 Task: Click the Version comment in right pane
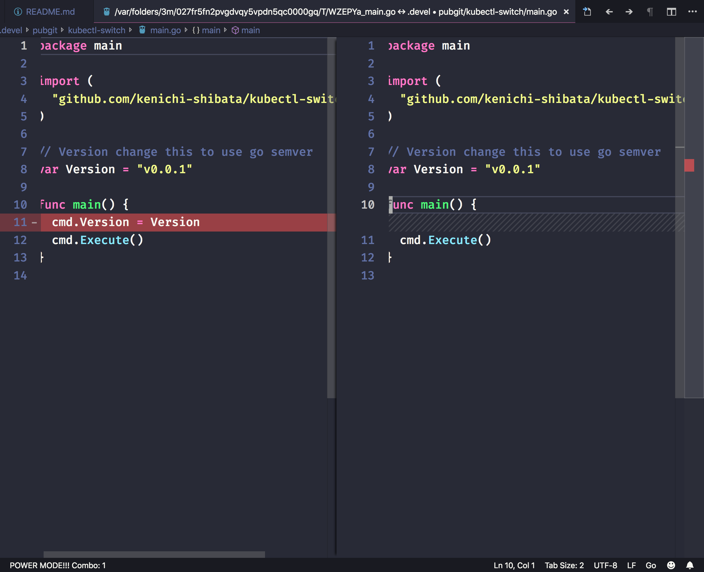(x=525, y=152)
